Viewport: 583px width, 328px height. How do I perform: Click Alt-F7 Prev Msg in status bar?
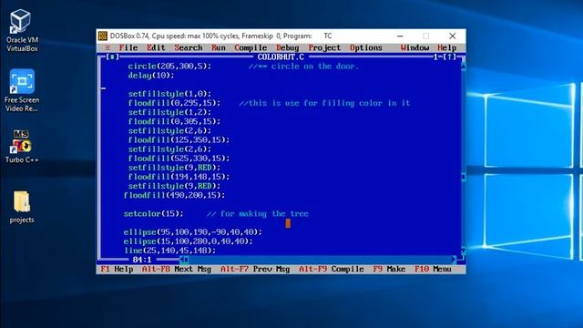pyautogui.click(x=255, y=269)
